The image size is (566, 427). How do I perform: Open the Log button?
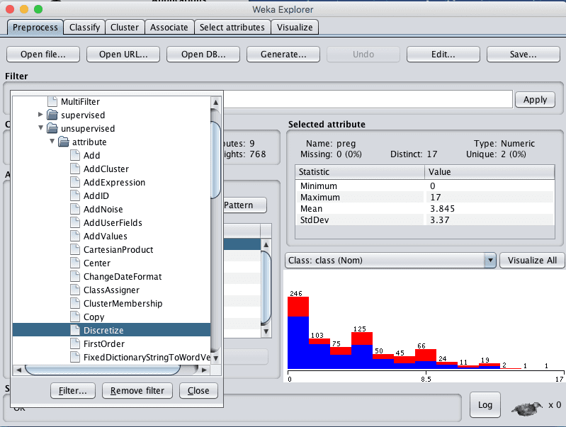[x=485, y=404]
